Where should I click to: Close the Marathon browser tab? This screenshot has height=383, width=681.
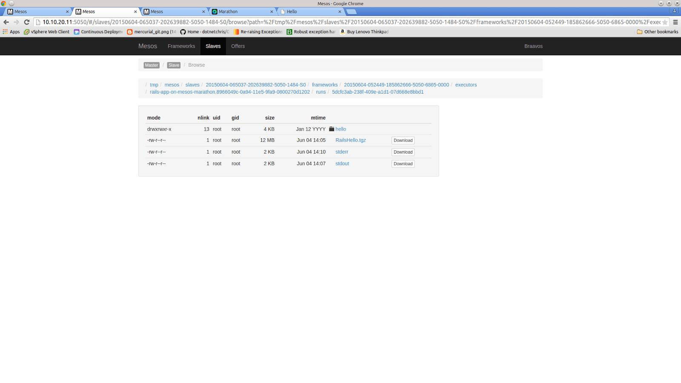click(272, 12)
